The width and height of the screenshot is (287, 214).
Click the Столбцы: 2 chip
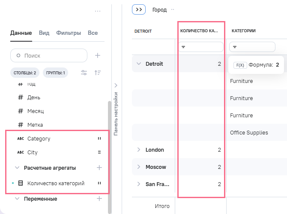coord(25,73)
